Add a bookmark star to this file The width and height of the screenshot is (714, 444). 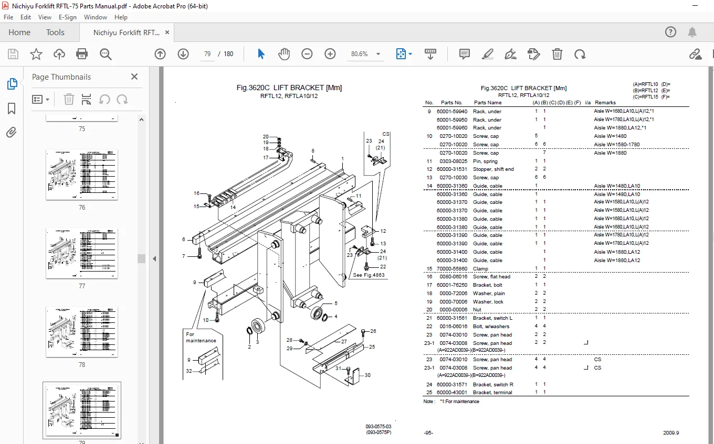coord(36,54)
